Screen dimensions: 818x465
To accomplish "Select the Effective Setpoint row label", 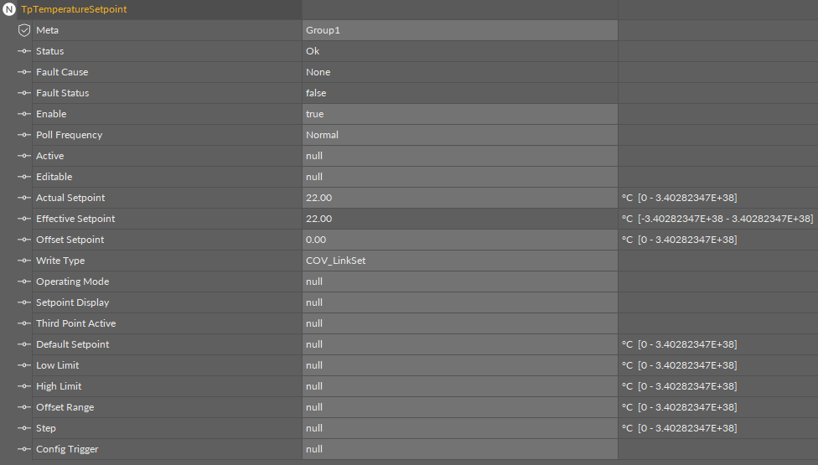I will [x=75, y=219].
